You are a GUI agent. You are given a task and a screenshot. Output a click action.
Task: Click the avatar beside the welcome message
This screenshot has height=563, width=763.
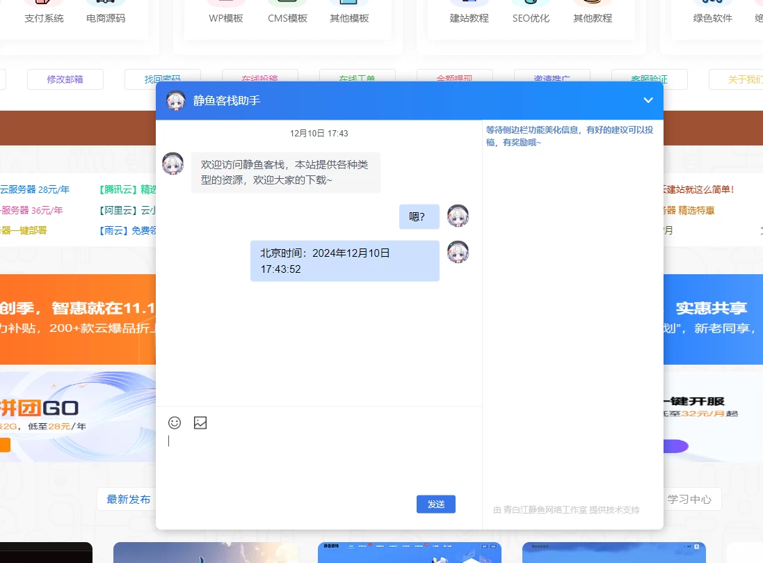tap(172, 164)
